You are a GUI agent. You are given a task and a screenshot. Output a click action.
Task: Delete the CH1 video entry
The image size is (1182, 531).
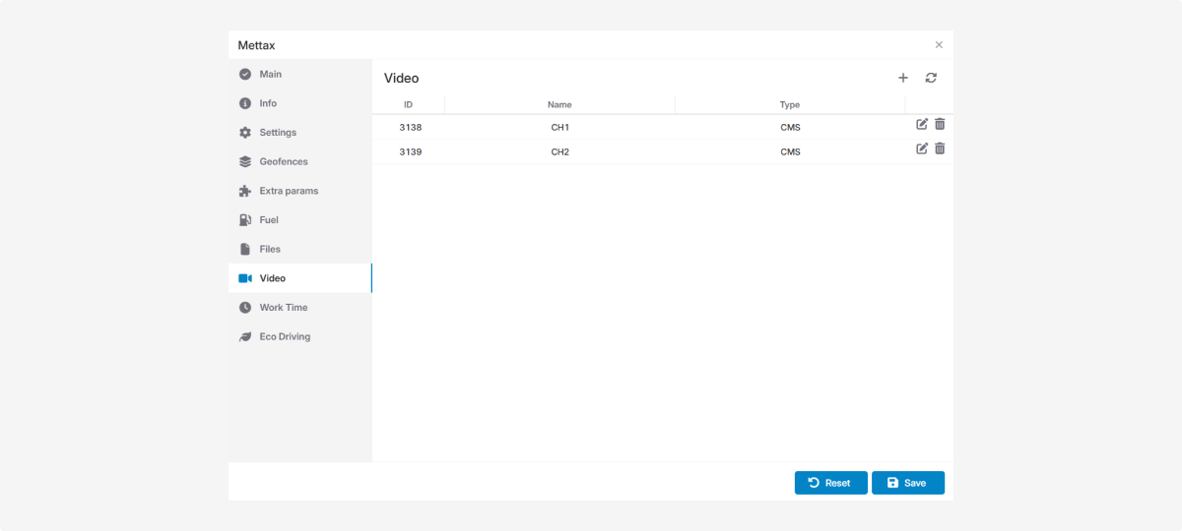point(940,124)
